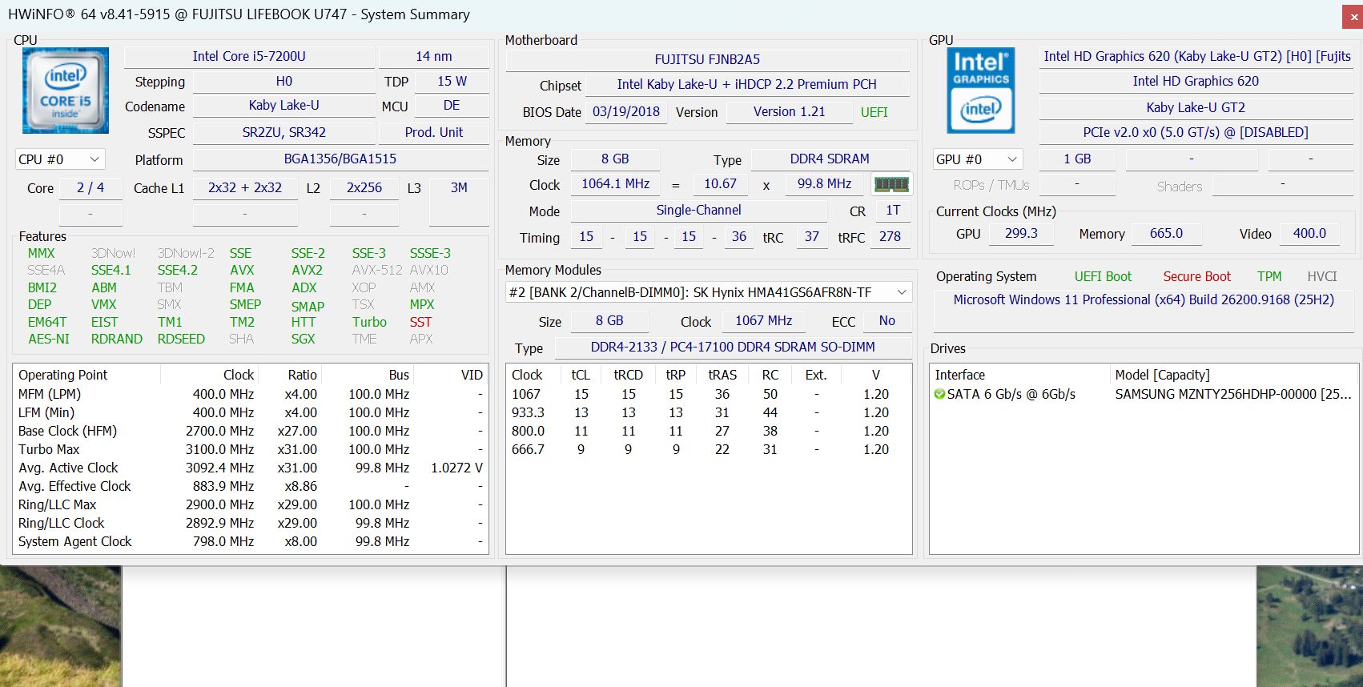This screenshot has height=687, width=1363.
Task: Click the MMX feature flag
Action: click(x=42, y=253)
